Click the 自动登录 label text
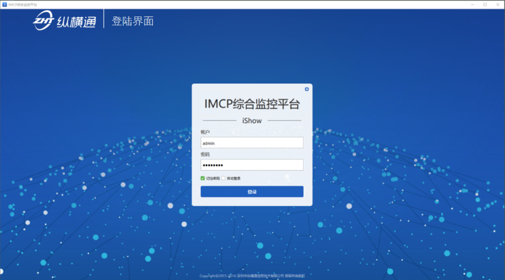The width and height of the screenshot is (505, 280). tap(233, 178)
